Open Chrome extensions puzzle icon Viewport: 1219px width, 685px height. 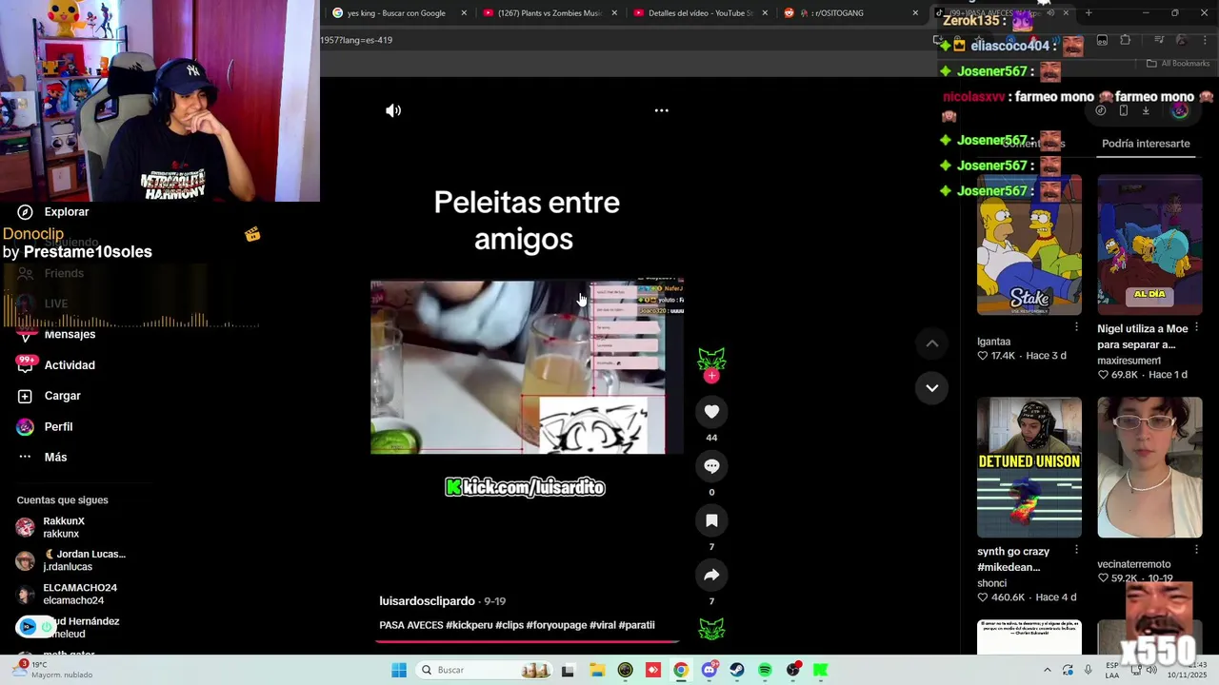tap(1126, 40)
